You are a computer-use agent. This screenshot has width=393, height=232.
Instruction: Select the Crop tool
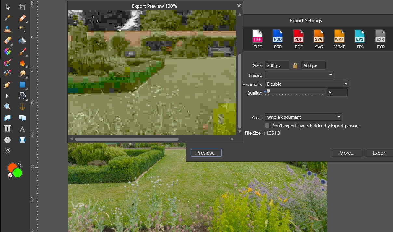coord(22,7)
